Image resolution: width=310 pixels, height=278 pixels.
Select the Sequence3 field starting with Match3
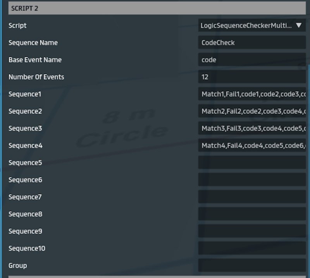[x=252, y=128]
